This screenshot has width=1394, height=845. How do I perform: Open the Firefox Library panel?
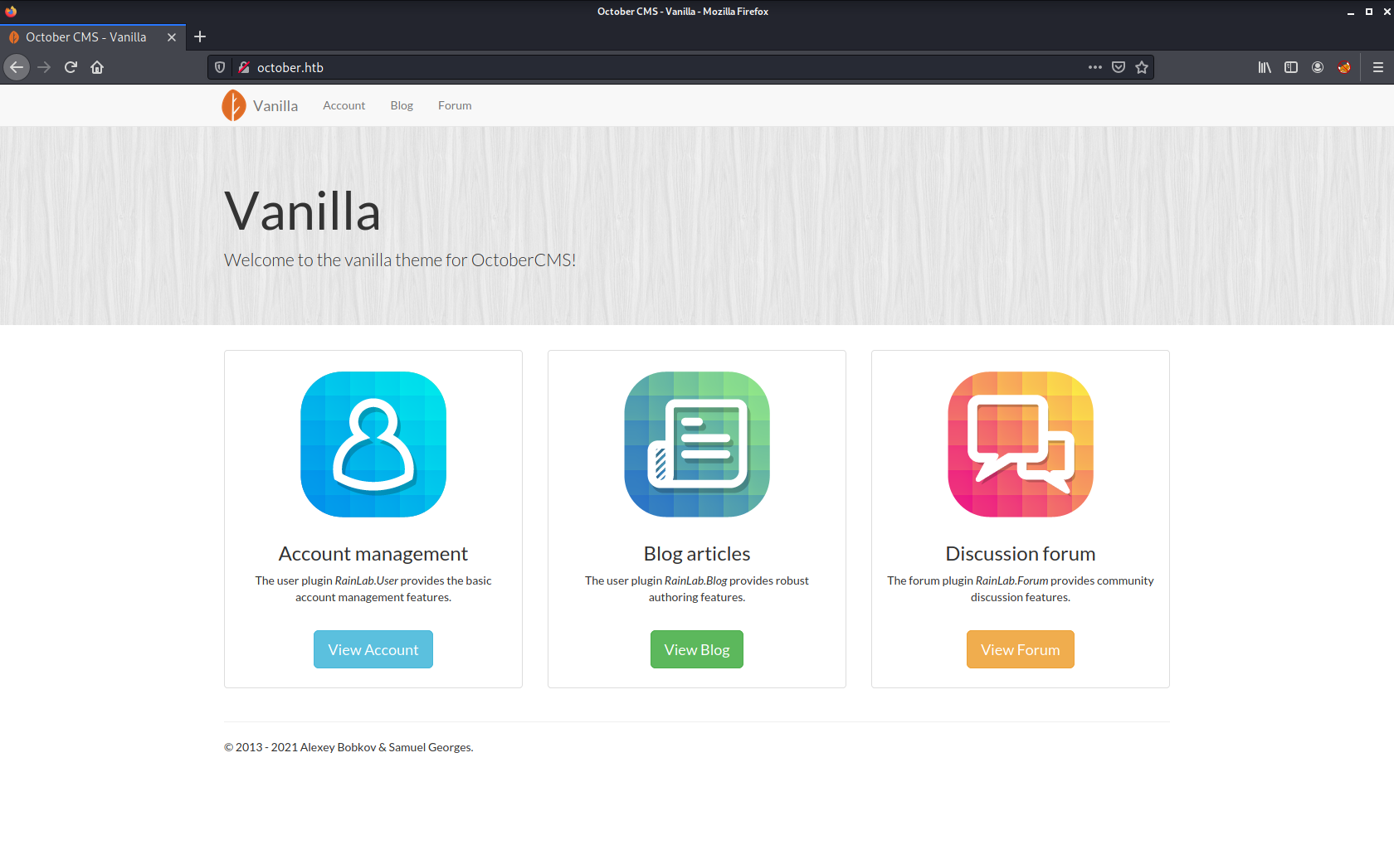(x=1264, y=67)
